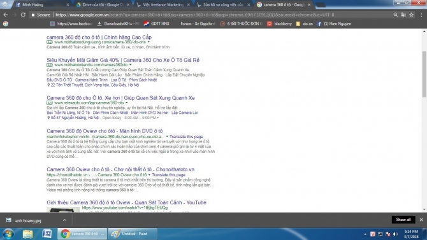The image size is (427, 240).
Task: Expand dropdown next to relexauto URL
Action: [126, 103]
